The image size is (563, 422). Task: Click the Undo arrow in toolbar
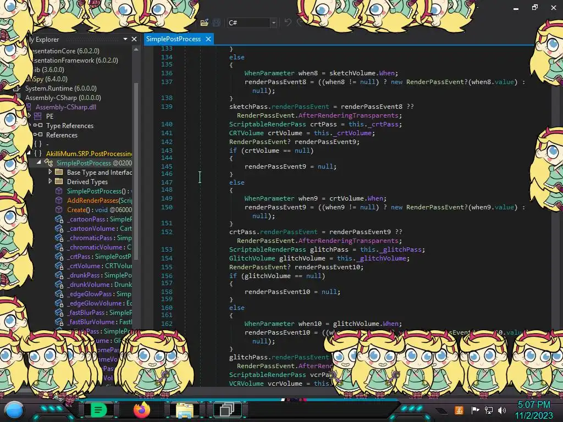288,23
